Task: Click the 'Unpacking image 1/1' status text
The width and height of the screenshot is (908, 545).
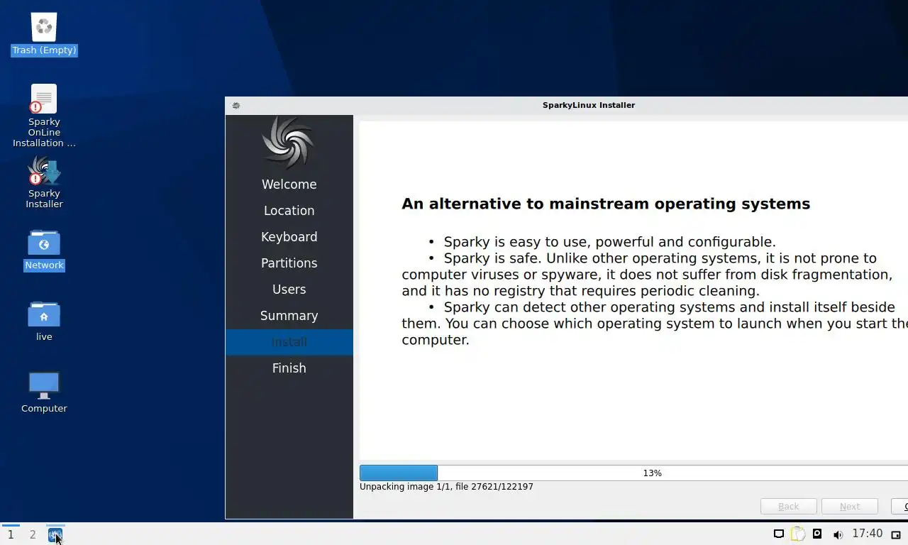Action: (446, 487)
